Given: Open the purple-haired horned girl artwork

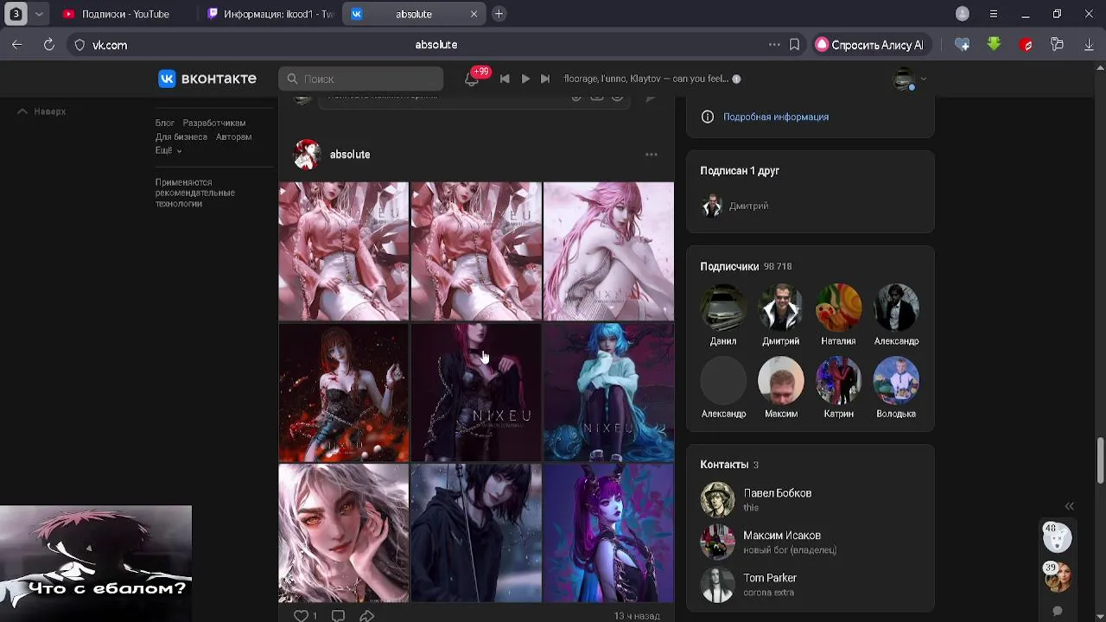Looking at the screenshot, I should (x=608, y=533).
